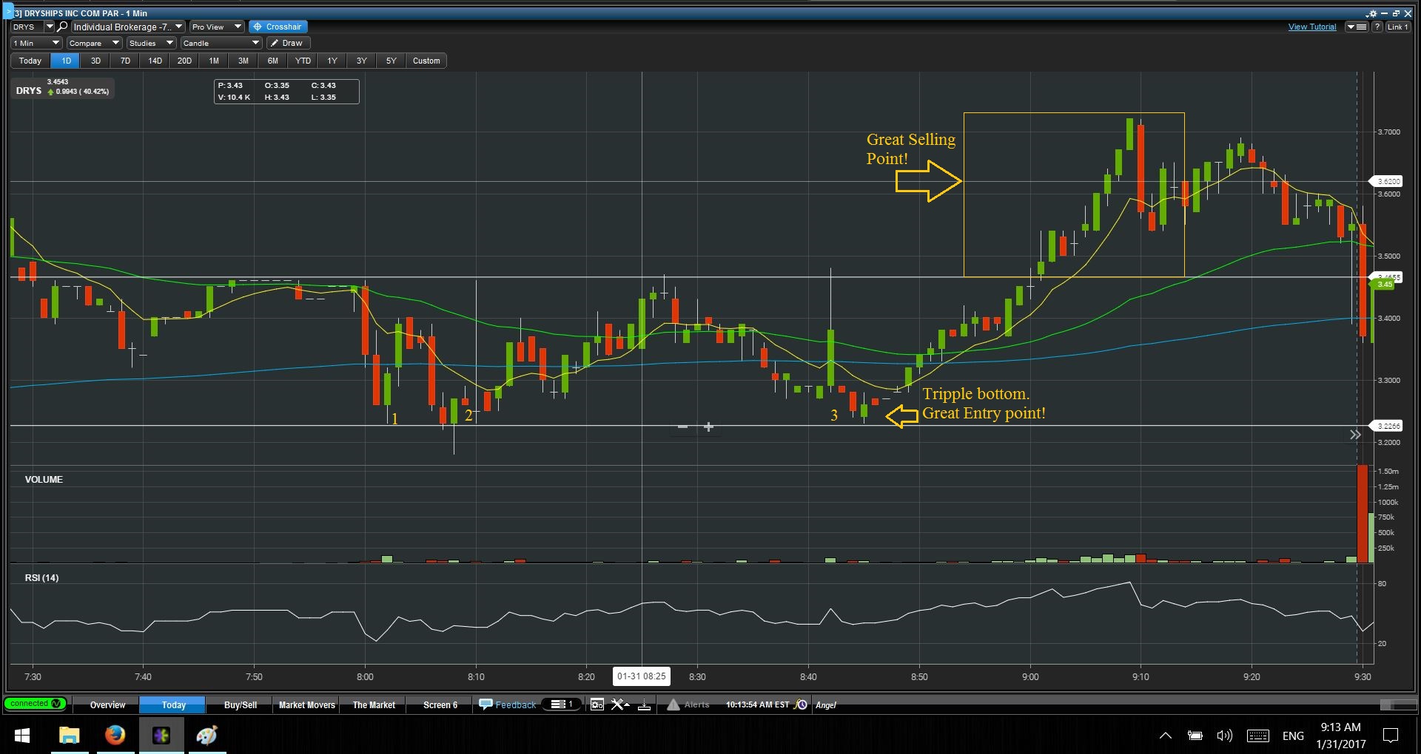
Task: Open the touch keyboard from the tray
Action: tap(1258, 736)
